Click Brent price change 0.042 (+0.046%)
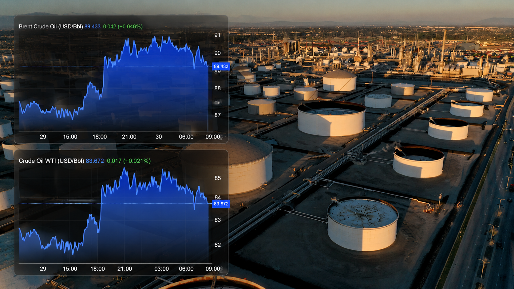This screenshot has width=514, height=289. [x=123, y=26]
